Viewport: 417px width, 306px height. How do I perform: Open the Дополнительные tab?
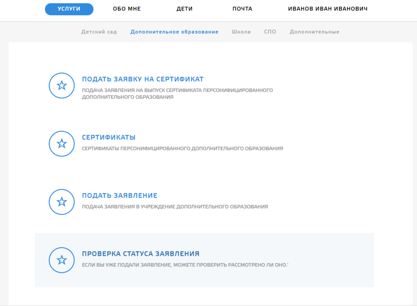point(314,32)
